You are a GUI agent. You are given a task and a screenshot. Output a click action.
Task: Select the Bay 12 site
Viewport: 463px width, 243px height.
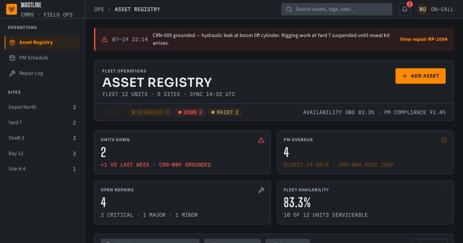42,154
